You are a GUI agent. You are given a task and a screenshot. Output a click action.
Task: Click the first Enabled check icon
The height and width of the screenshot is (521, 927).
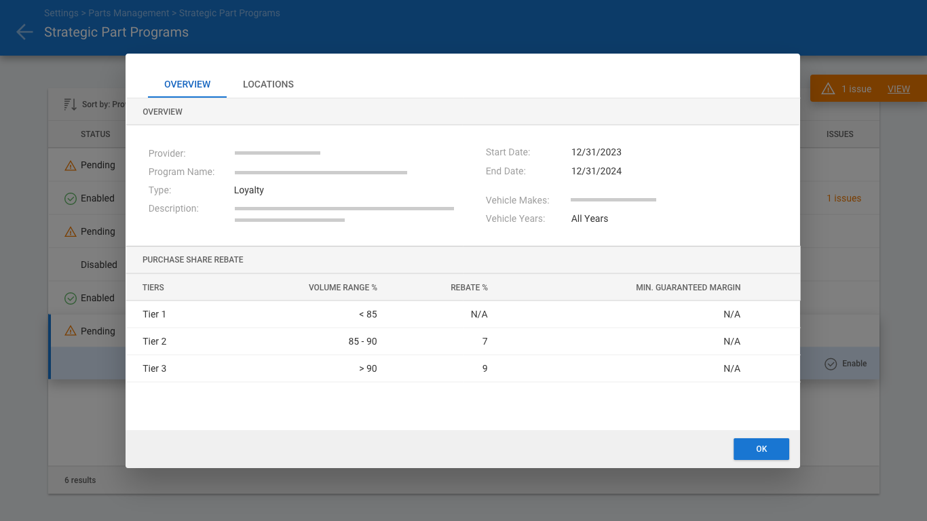click(71, 198)
